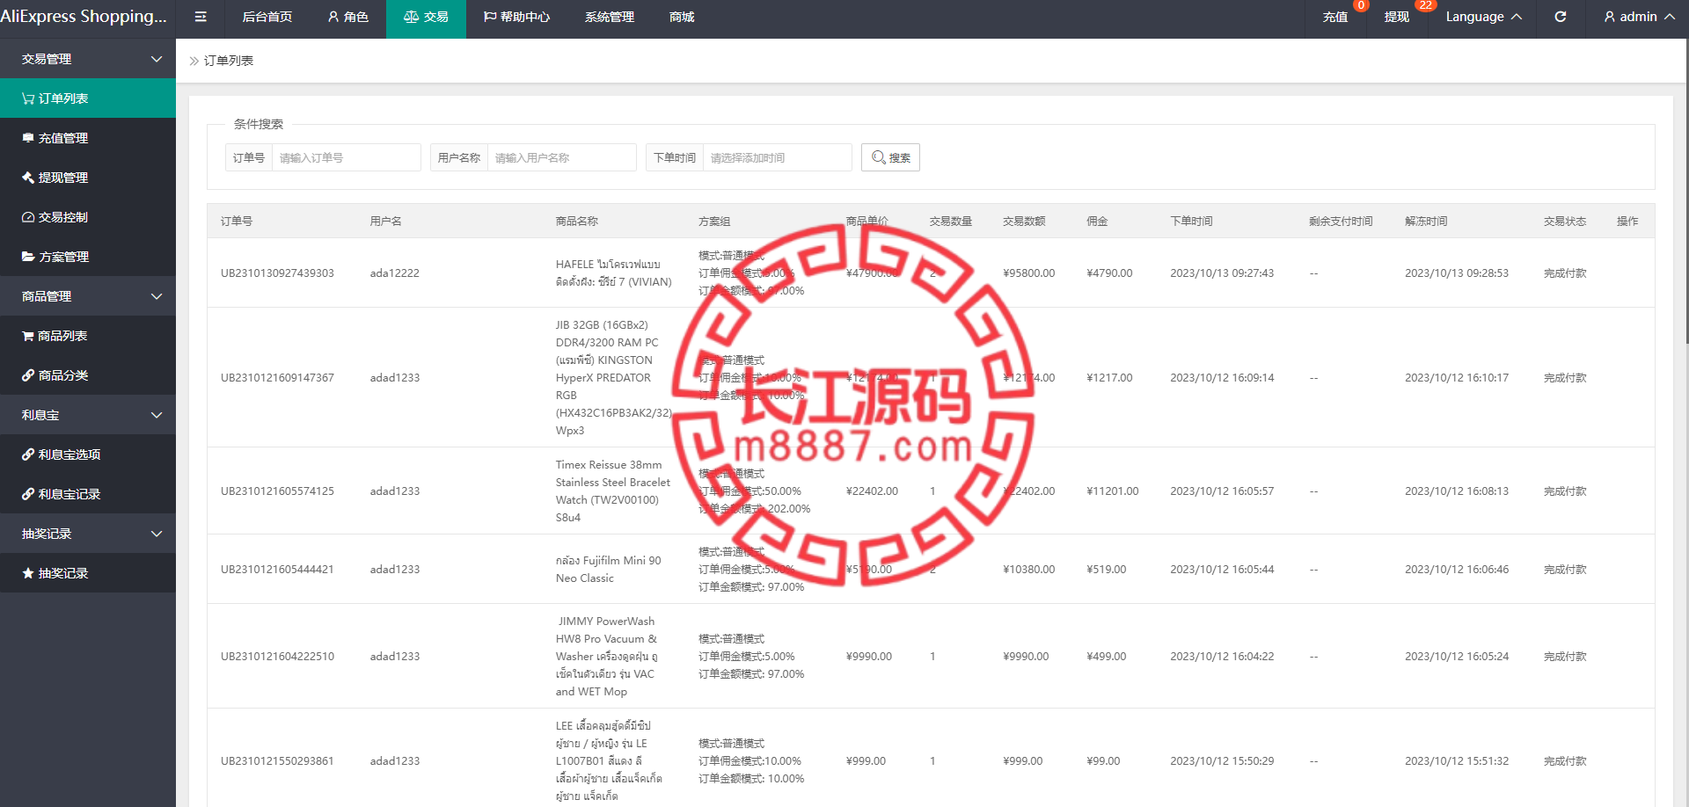Screen dimensions: 1689x807
Task: Open 充值管理 in the sidebar
Action: click(x=88, y=138)
